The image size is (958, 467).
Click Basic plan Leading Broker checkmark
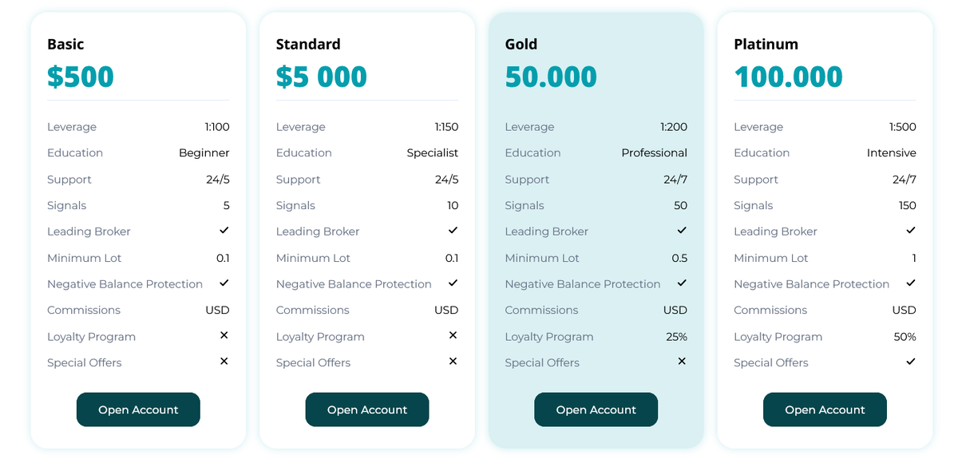click(x=224, y=231)
